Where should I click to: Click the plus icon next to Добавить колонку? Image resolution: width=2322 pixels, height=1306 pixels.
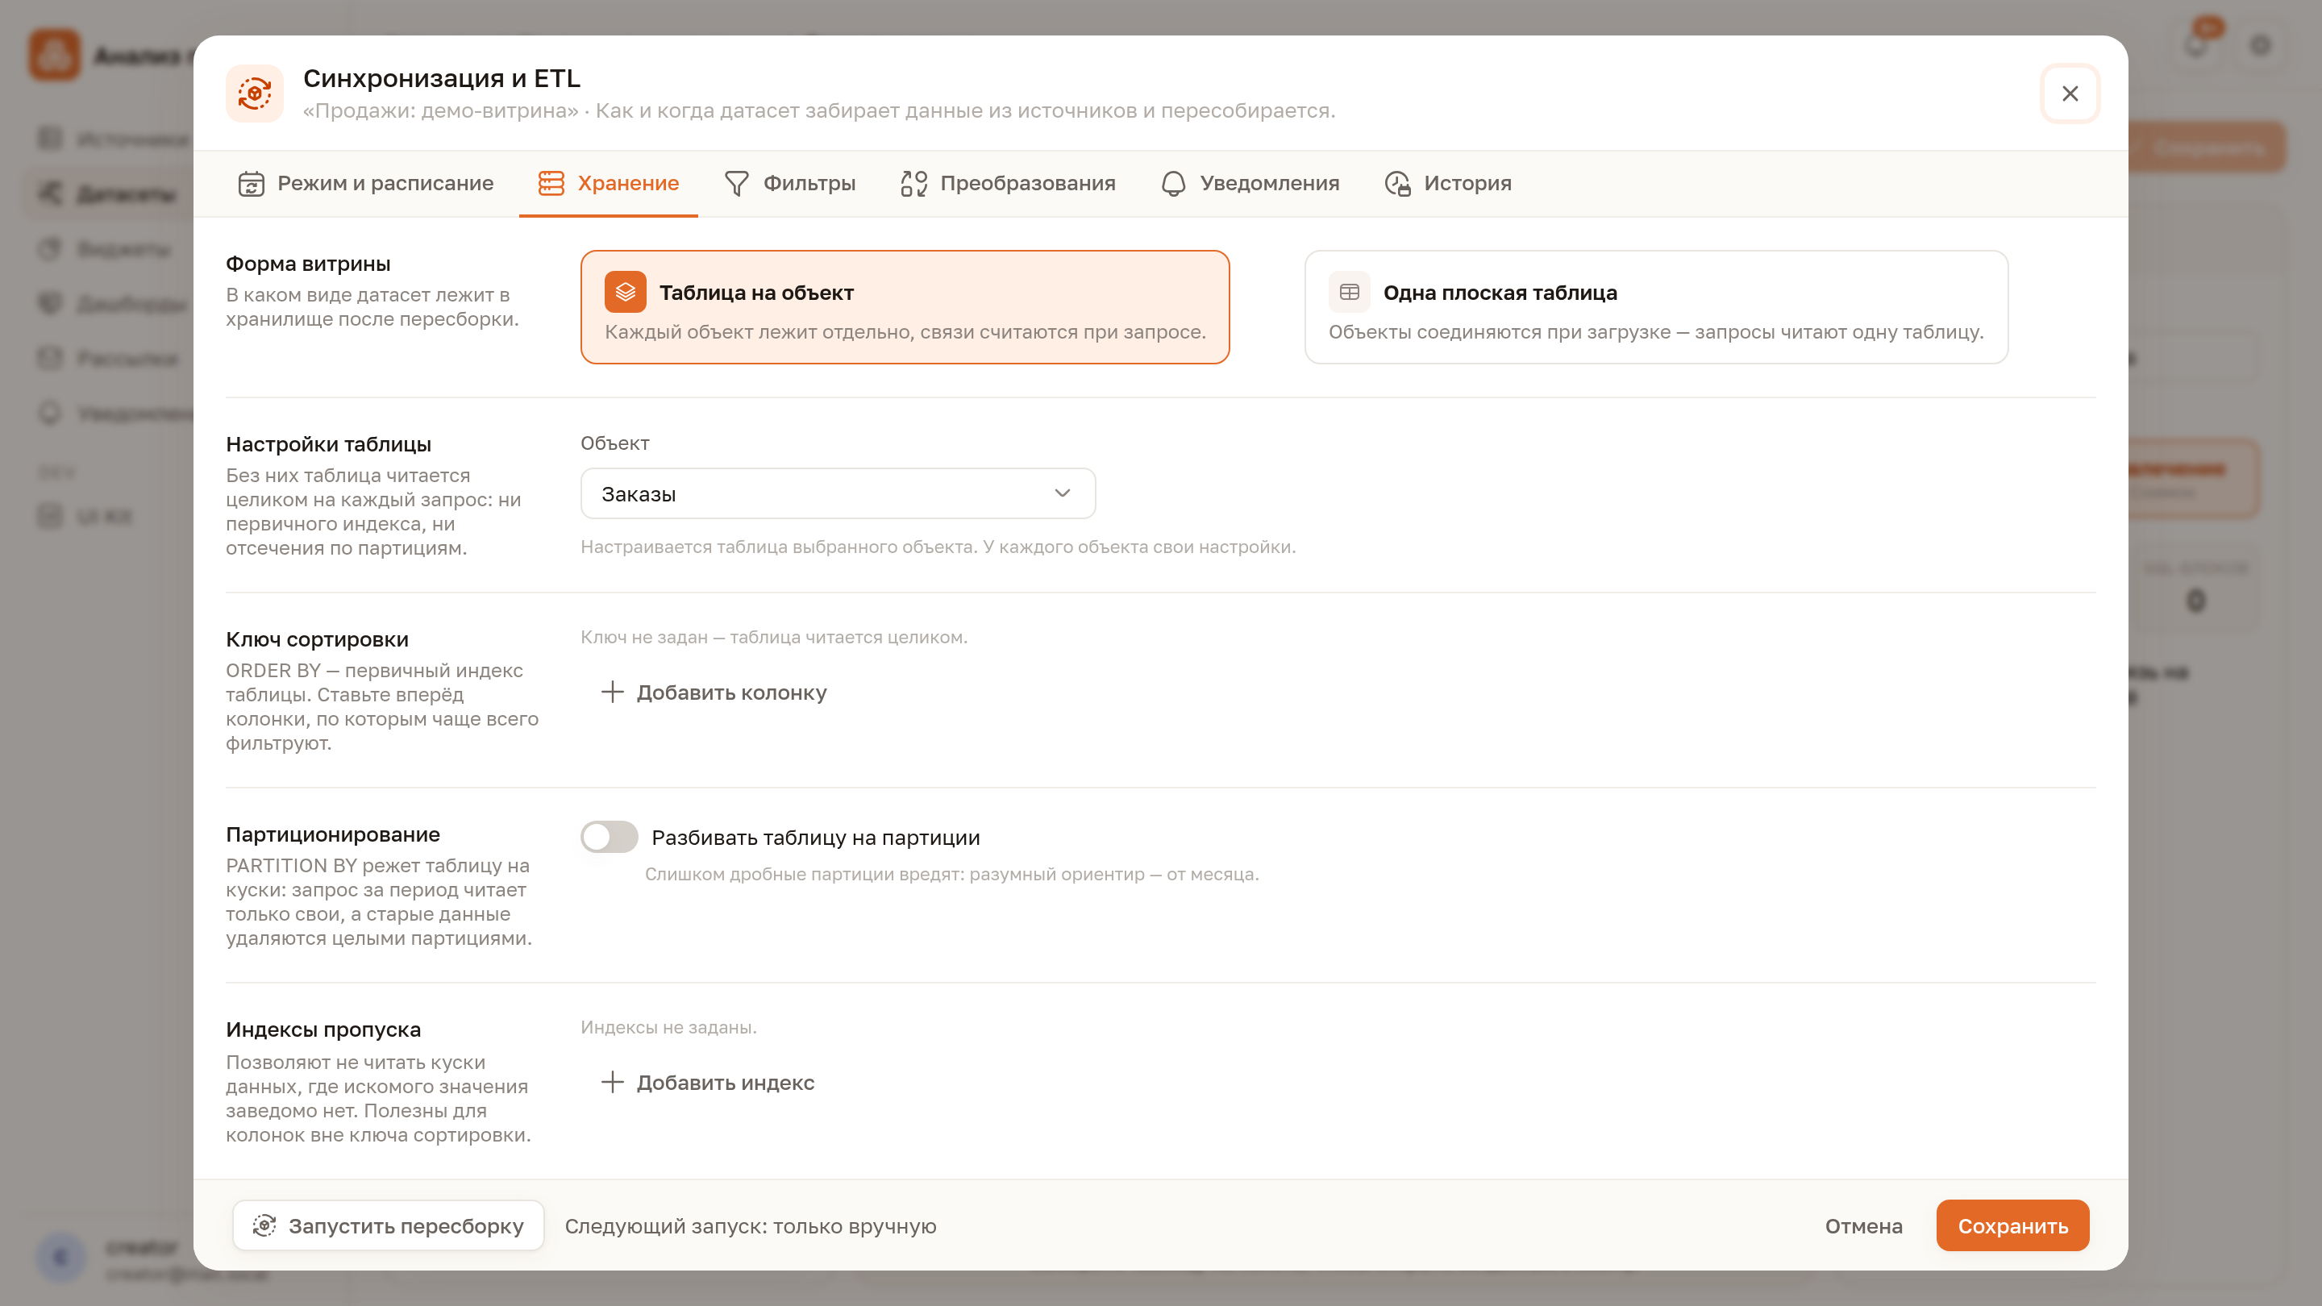point(612,693)
